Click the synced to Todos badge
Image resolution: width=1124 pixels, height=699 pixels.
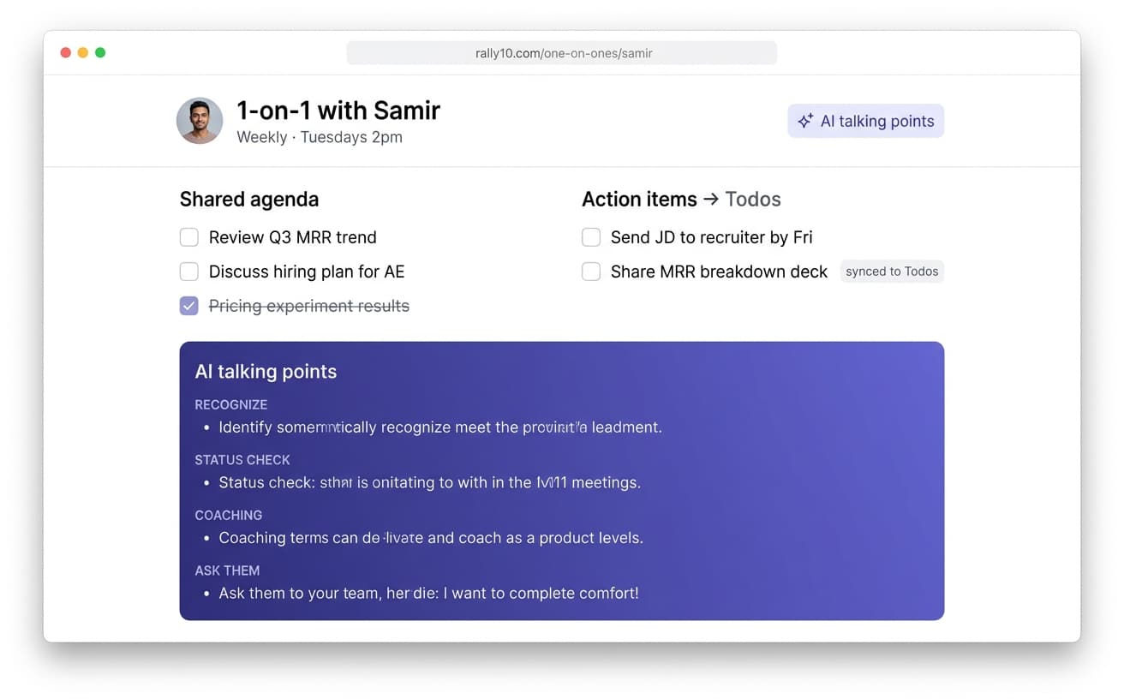click(x=892, y=272)
